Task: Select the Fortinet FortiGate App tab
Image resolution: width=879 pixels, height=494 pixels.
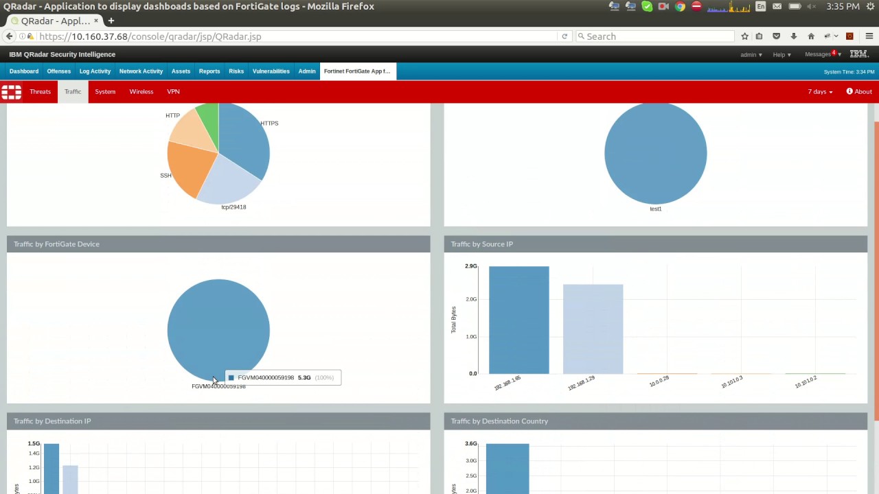Action: point(357,71)
